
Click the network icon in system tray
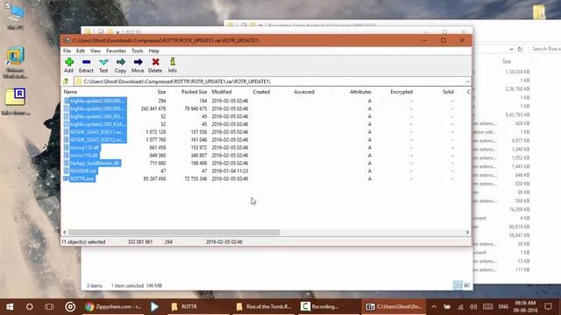pos(460,306)
